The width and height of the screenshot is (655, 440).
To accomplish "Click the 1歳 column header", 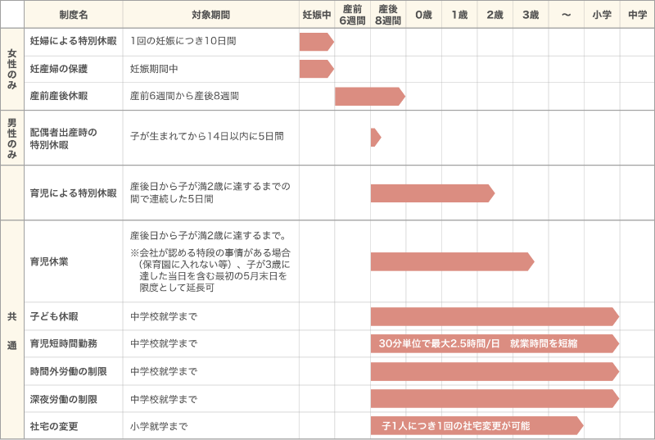I will tap(459, 15).
